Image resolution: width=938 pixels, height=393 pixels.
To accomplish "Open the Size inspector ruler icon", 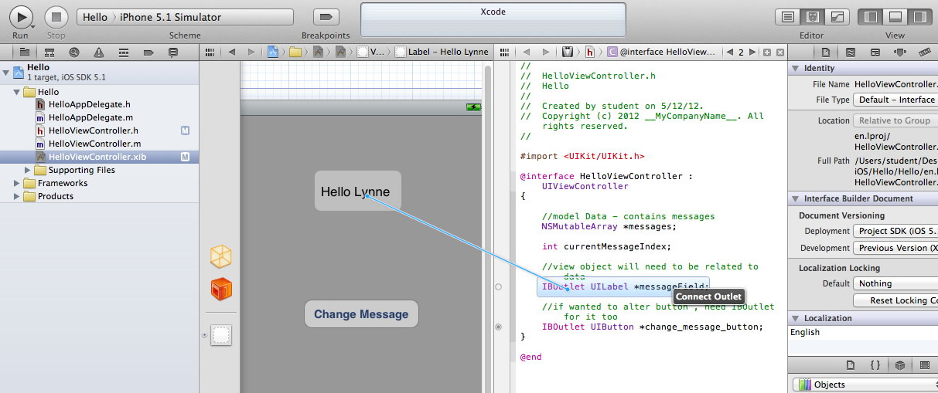I will click(925, 53).
